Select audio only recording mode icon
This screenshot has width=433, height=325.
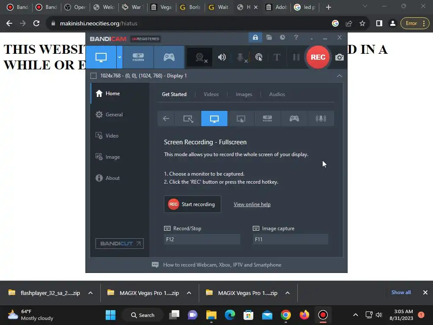(x=321, y=118)
